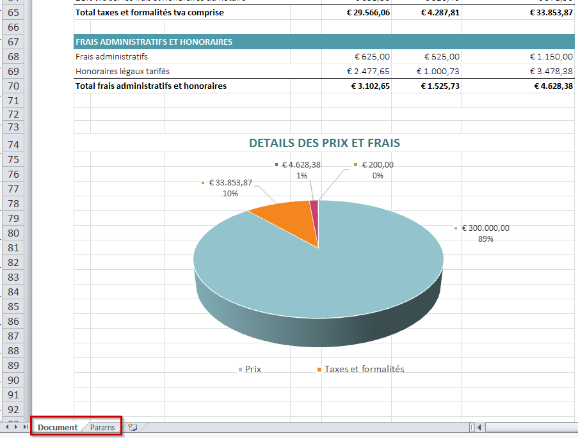Image resolution: width=578 pixels, height=438 pixels.
Task: Select row 89 via its row header
Action: (13, 366)
